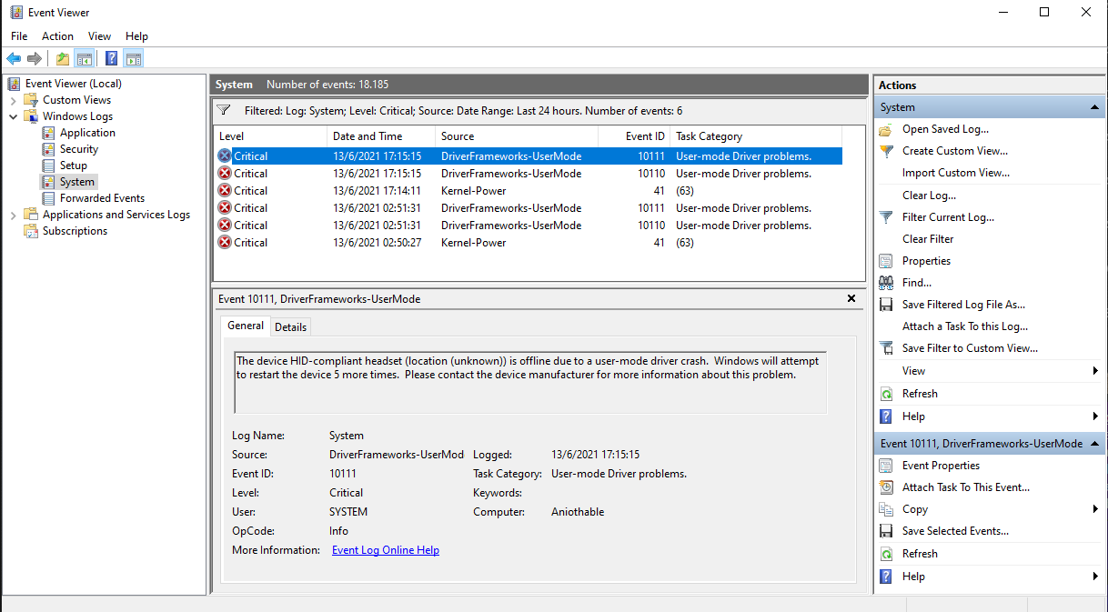Click the Save Filtered Log File As icon

coord(886,305)
